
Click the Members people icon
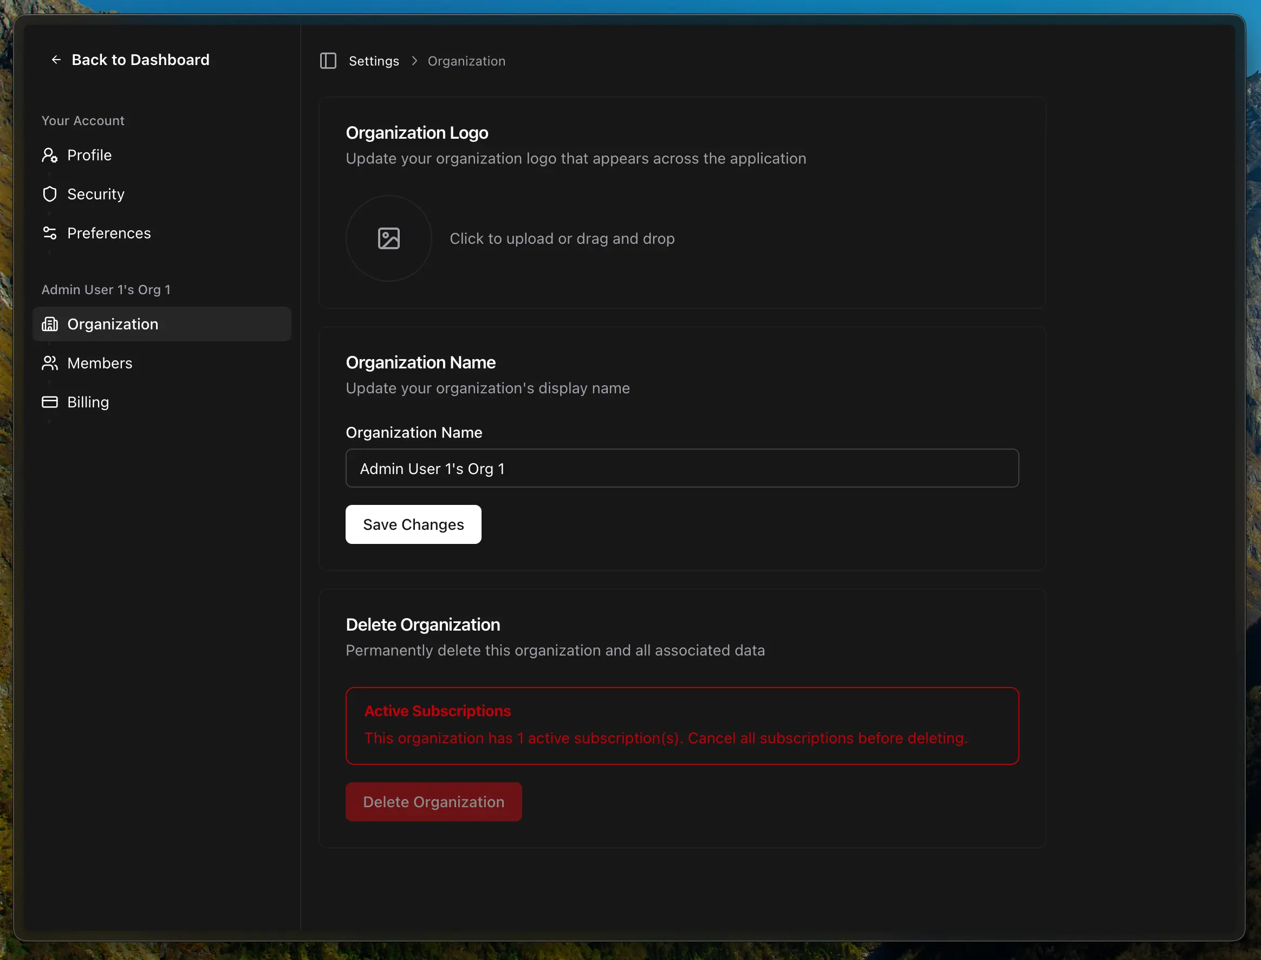tap(50, 363)
